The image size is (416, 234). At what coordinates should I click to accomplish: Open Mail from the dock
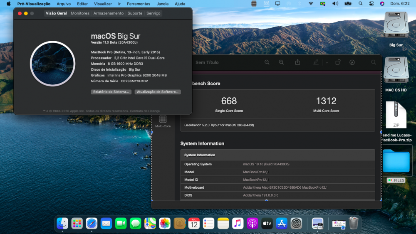pos(106,223)
